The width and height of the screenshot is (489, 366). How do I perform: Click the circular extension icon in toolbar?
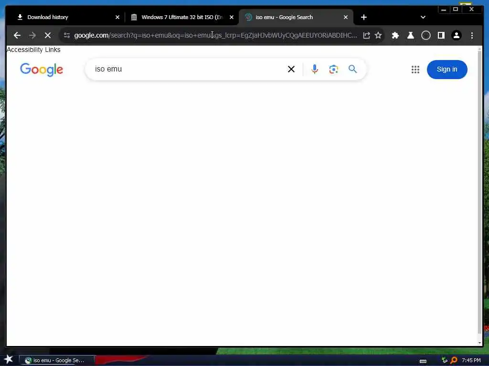click(x=425, y=35)
